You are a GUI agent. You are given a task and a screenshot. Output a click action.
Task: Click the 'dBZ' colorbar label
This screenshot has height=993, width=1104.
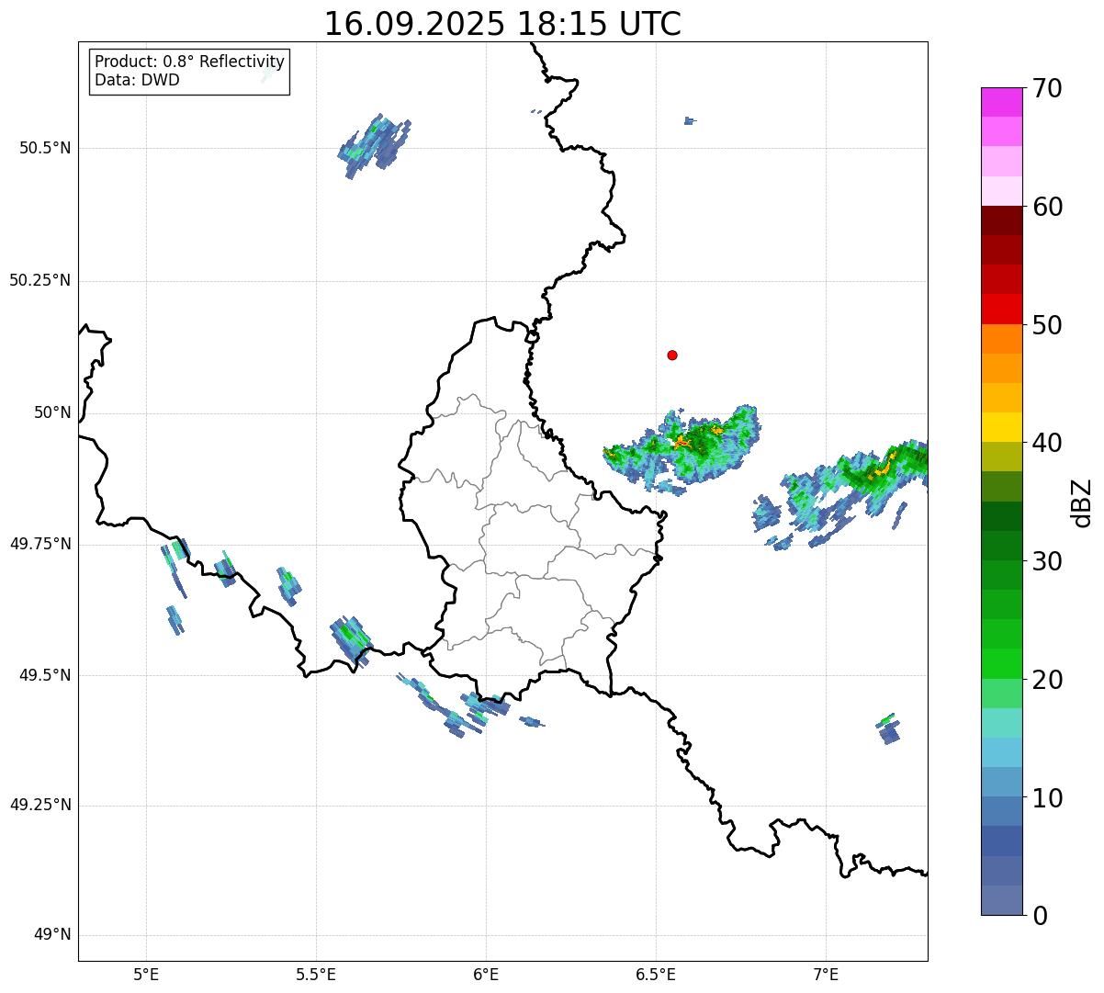pyautogui.click(x=1083, y=502)
